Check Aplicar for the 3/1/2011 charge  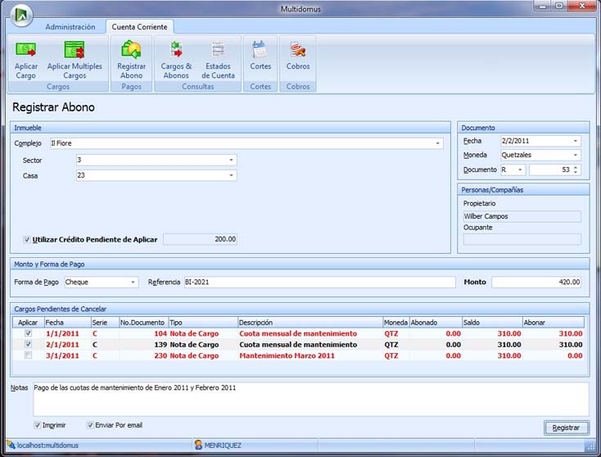coord(29,355)
